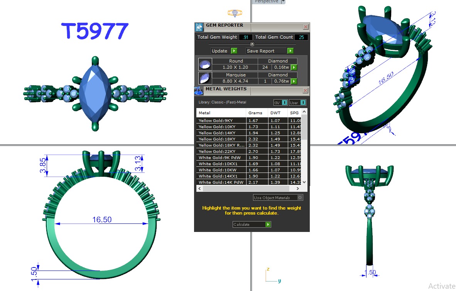This screenshot has width=456, height=291.
Task: Select the Yellow Gold:22KY row
Action: click(249, 151)
